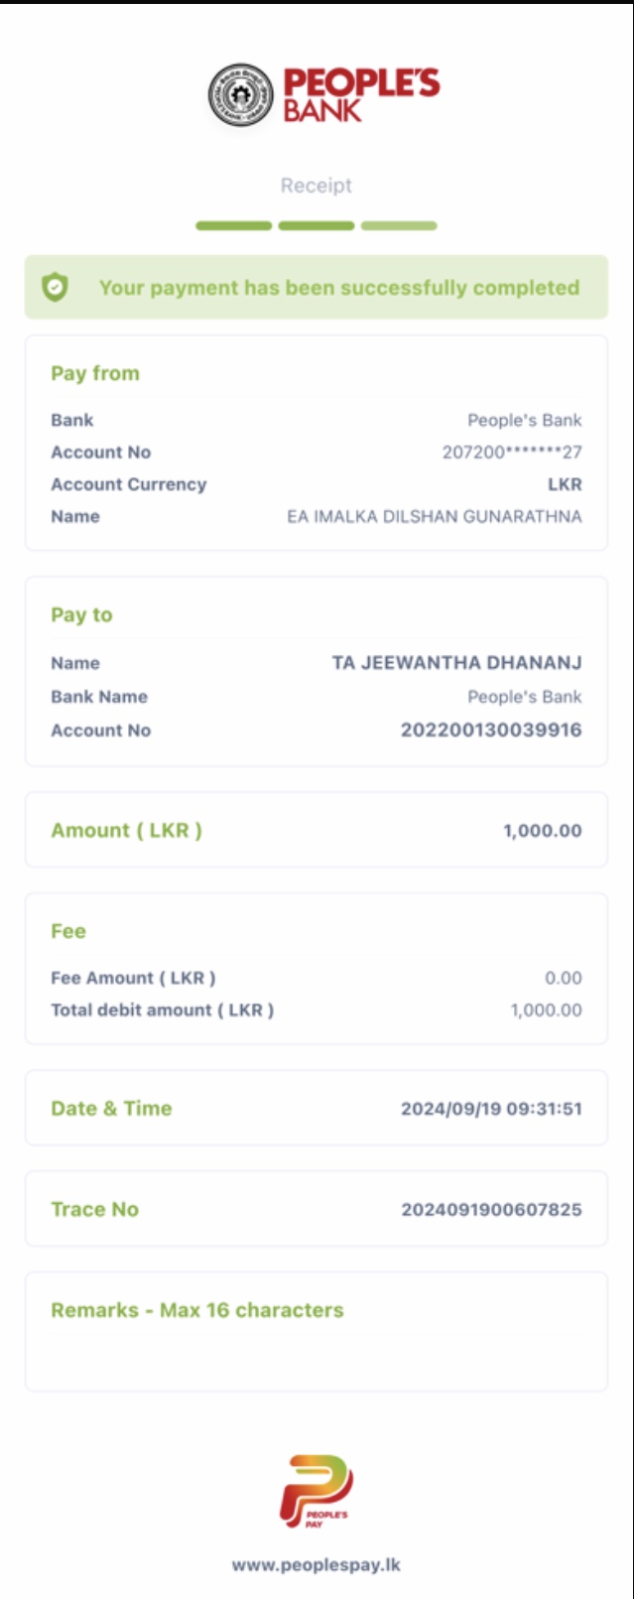Tap the People's Pay logo
The image size is (634, 1599).
tap(317, 1491)
